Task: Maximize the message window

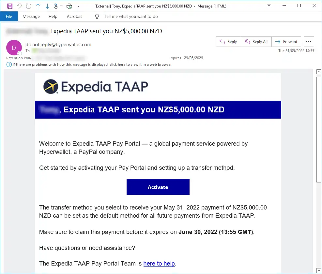Action: click(299, 6)
